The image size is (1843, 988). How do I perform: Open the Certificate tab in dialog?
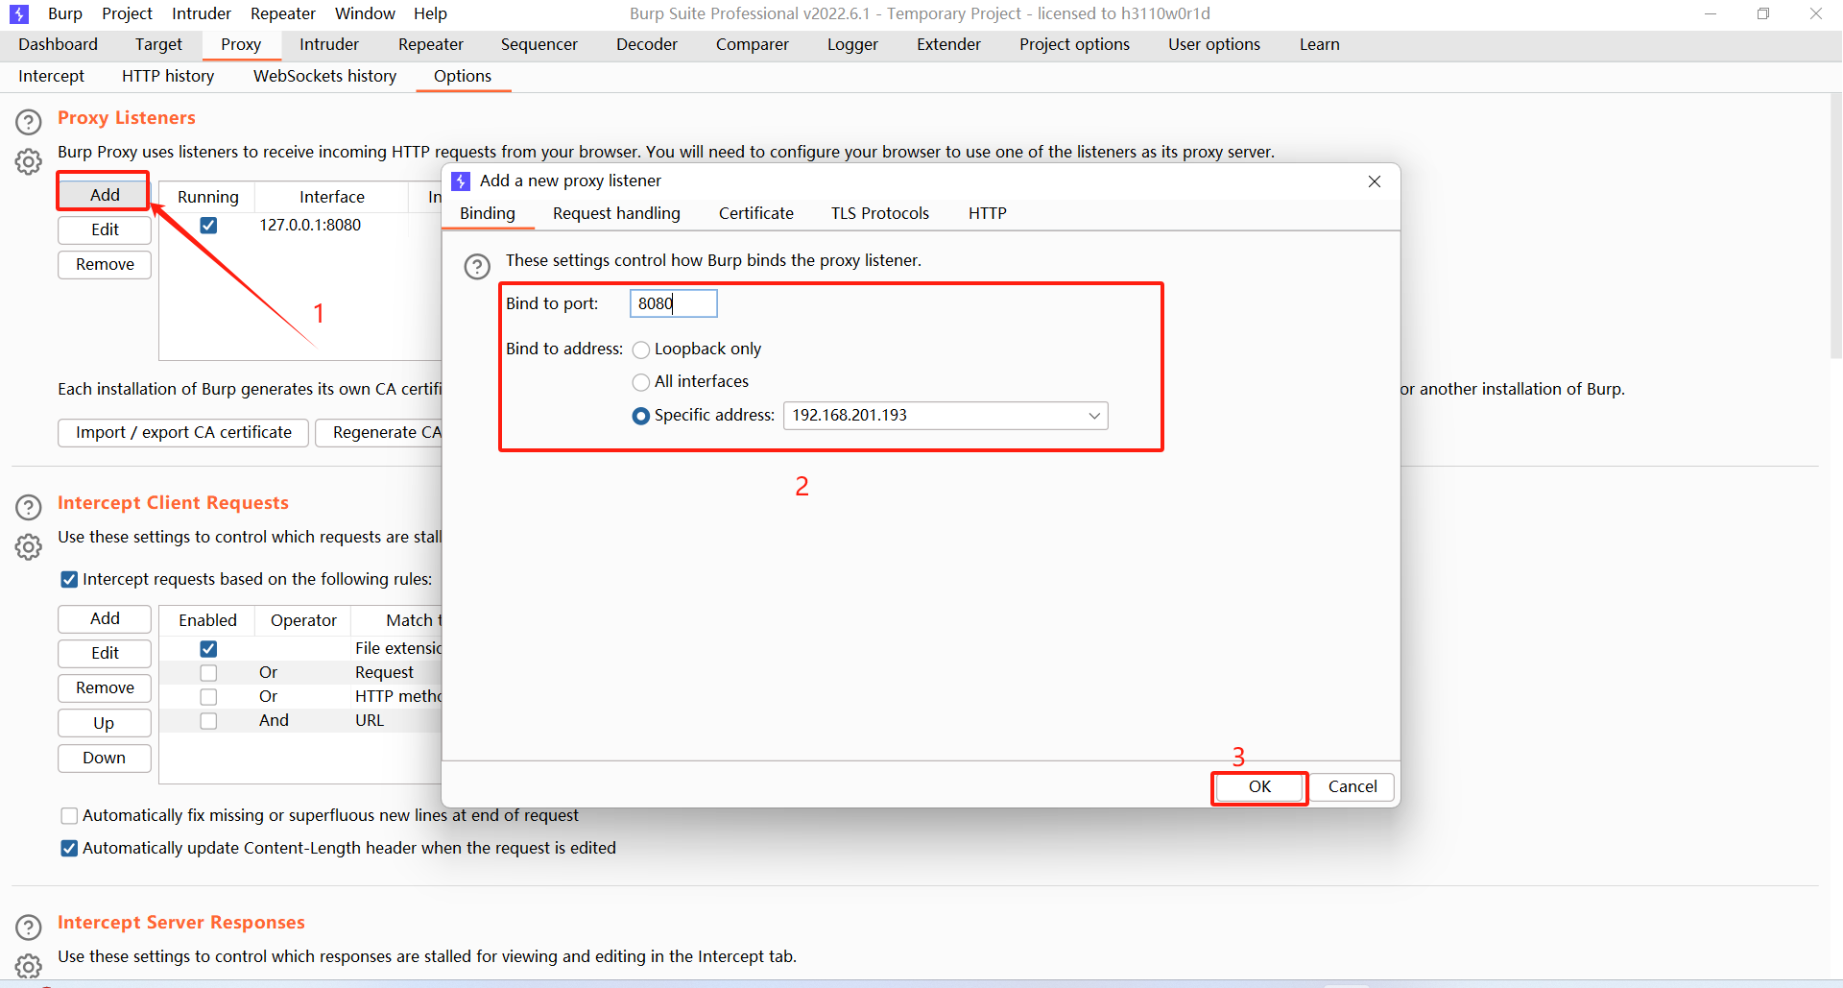(756, 213)
